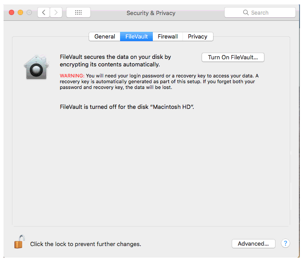Open the Advanced settings button
The width and height of the screenshot is (303, 262).
[x=253, y=244]
